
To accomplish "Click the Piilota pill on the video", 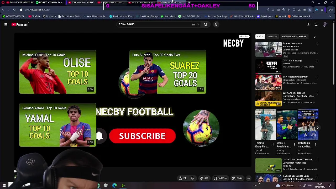I will pyautogui.click(x=244, y=36).
